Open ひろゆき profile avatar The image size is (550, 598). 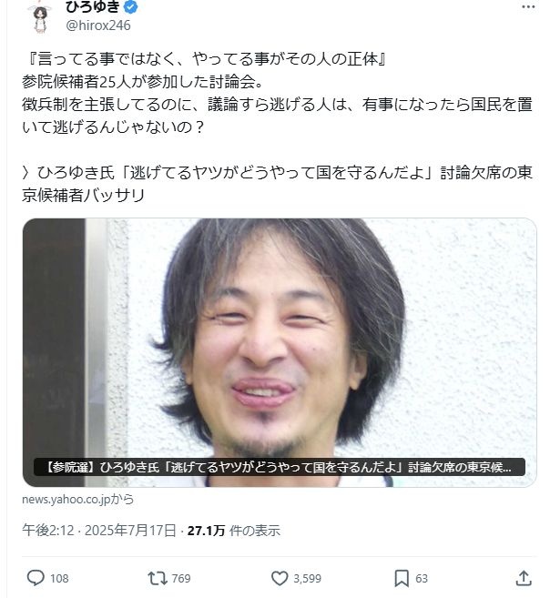click(40, 16)
